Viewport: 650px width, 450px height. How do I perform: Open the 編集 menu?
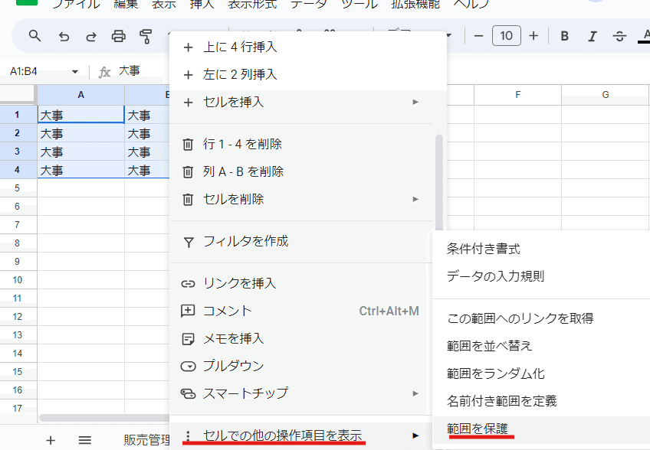click(x=126, y=4)
